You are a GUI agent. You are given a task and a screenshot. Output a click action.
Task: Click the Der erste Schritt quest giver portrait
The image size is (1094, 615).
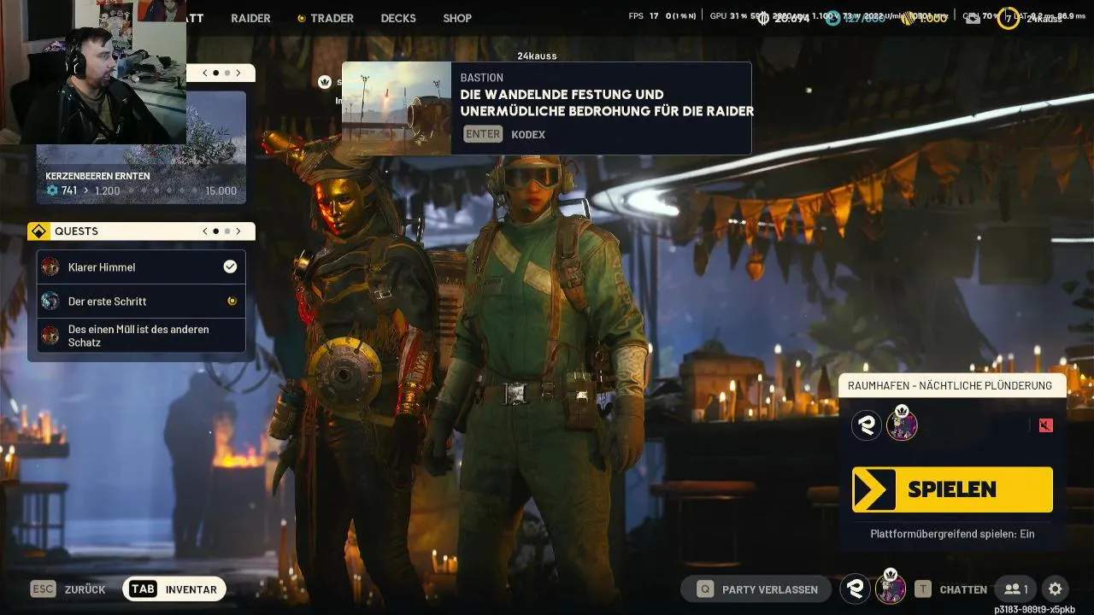tap(50, 301)
